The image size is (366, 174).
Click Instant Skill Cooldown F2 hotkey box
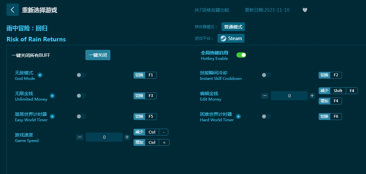[330, 75]
